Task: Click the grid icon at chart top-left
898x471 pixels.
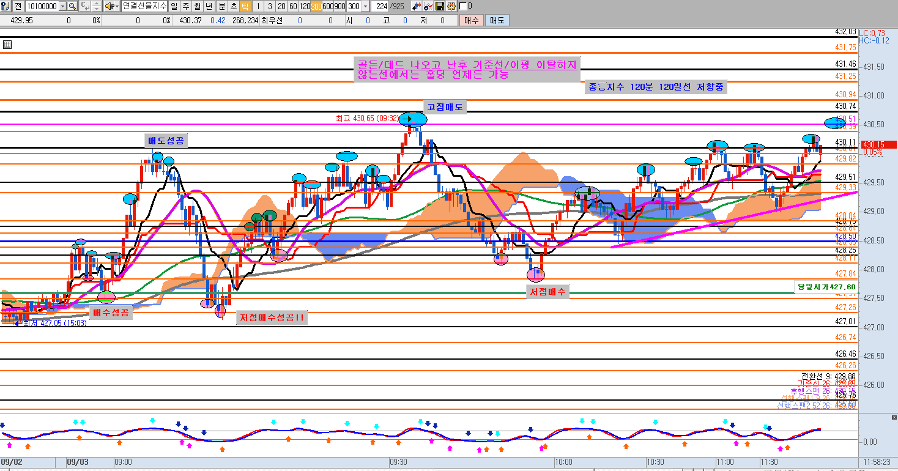Action: (7, 45)
